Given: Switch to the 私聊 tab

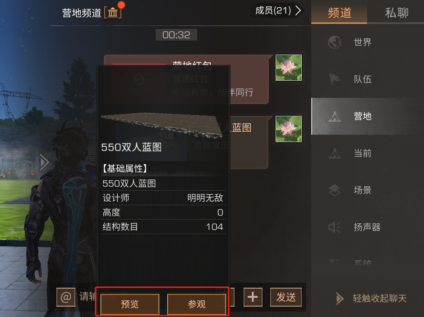Looking at the screenshot, I should click(396, 13).
